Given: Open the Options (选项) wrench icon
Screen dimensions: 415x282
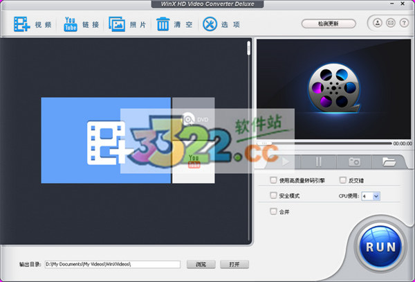Looking at the screenshot, I should pos(210,24).
